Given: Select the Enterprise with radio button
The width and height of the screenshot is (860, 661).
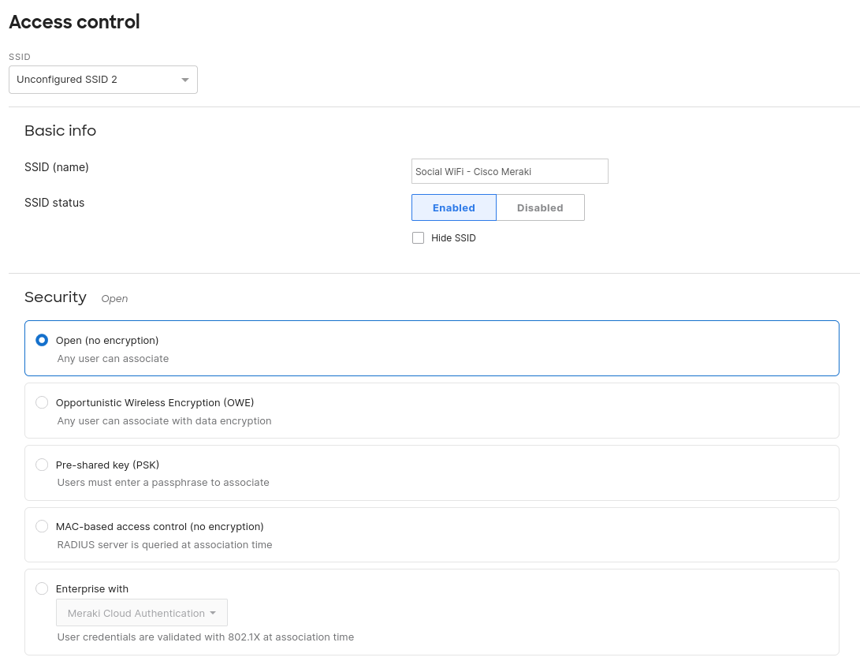Looking at the screenshot, I should [x=42, y=588].
